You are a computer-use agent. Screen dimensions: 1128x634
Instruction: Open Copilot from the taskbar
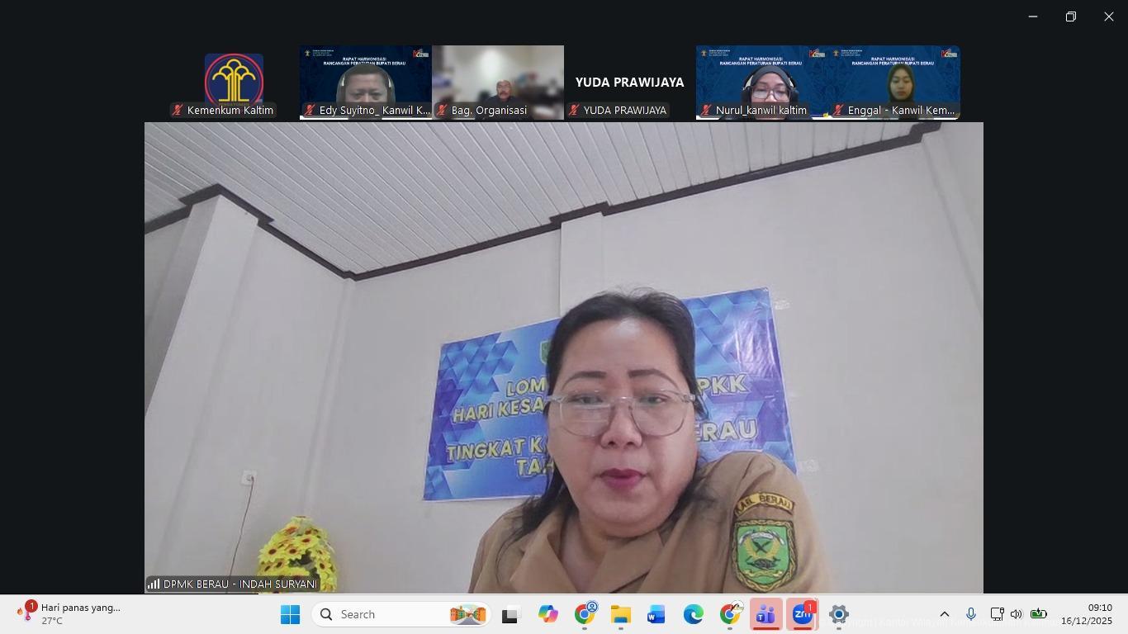547,614
